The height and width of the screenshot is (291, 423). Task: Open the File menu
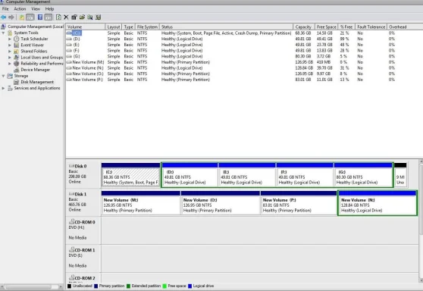5,9
